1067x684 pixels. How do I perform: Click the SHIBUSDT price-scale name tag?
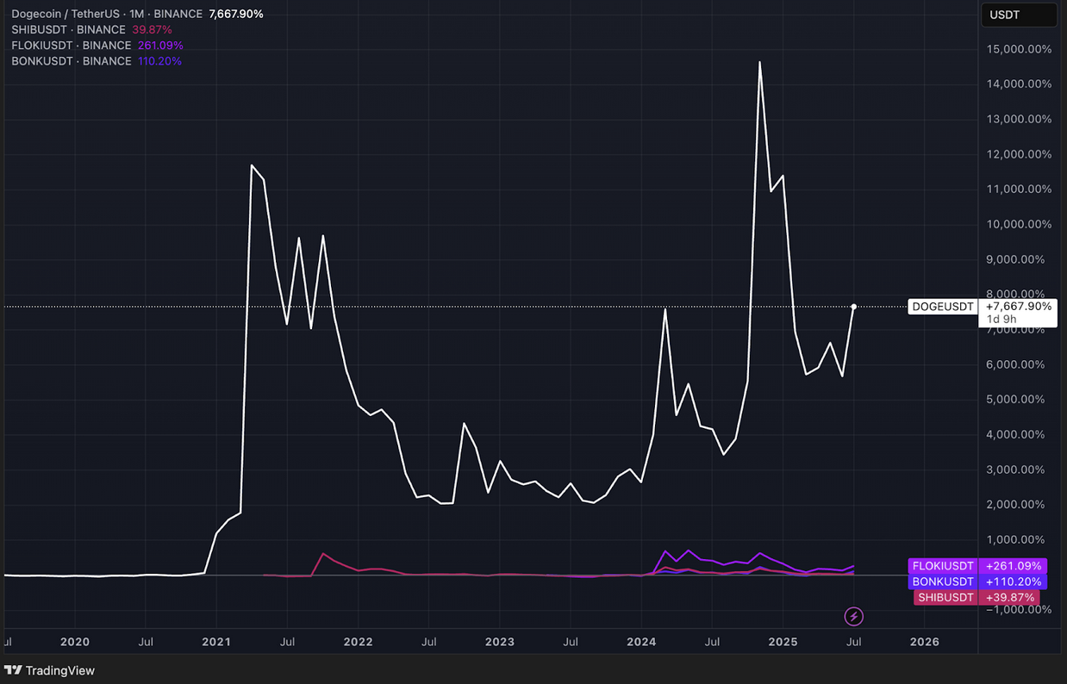(946, 597)
